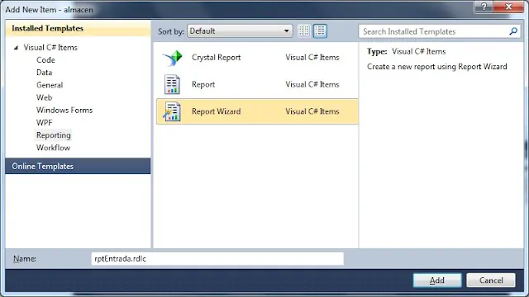The image size is (529, 297).
Task: Select the Workflow category
Action: (53, 148)
